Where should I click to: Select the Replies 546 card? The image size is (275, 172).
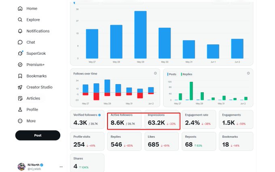(x=124, y=141)
